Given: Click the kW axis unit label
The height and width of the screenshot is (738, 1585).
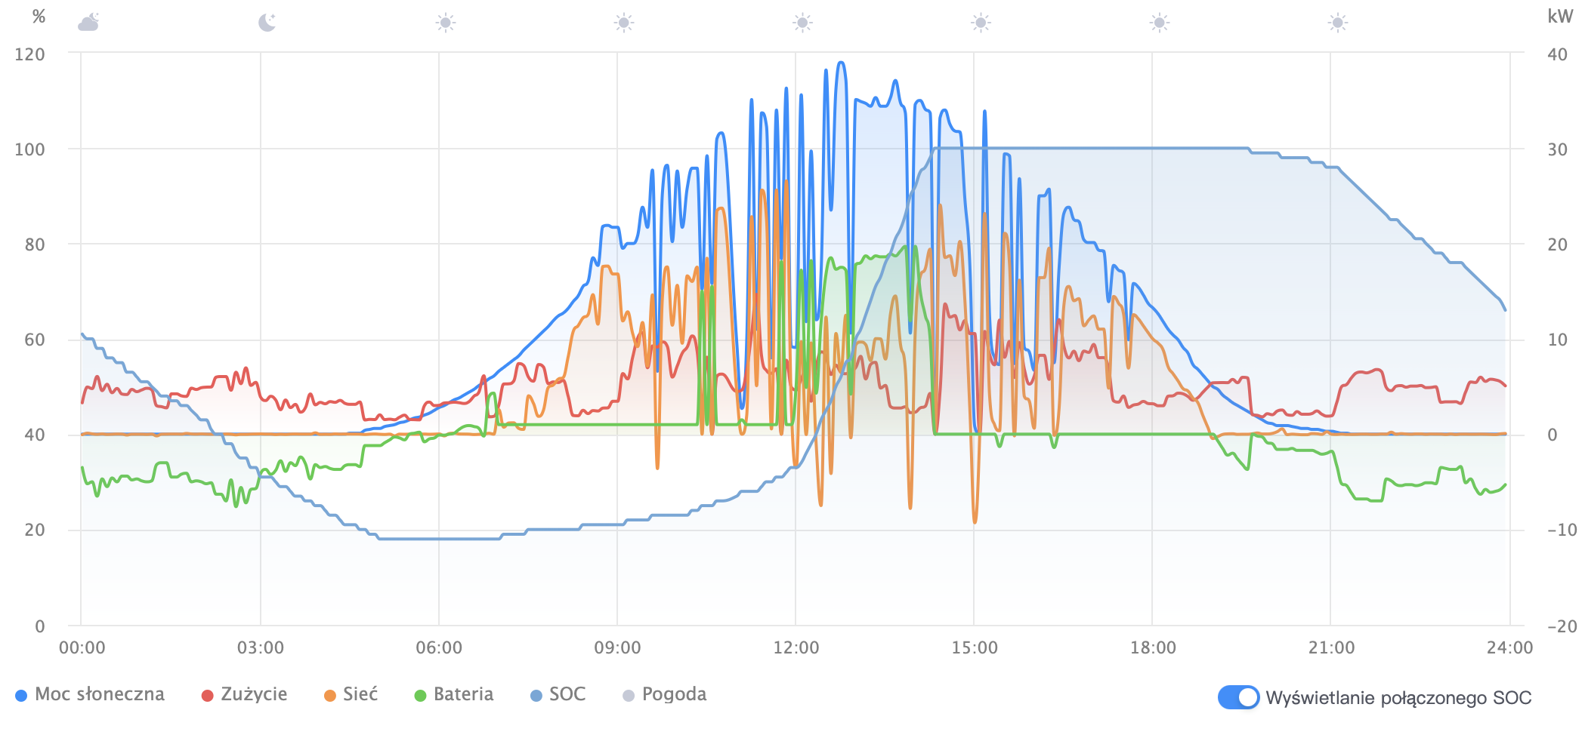Looking at the screenshot, I should (x=1559, y=17).
